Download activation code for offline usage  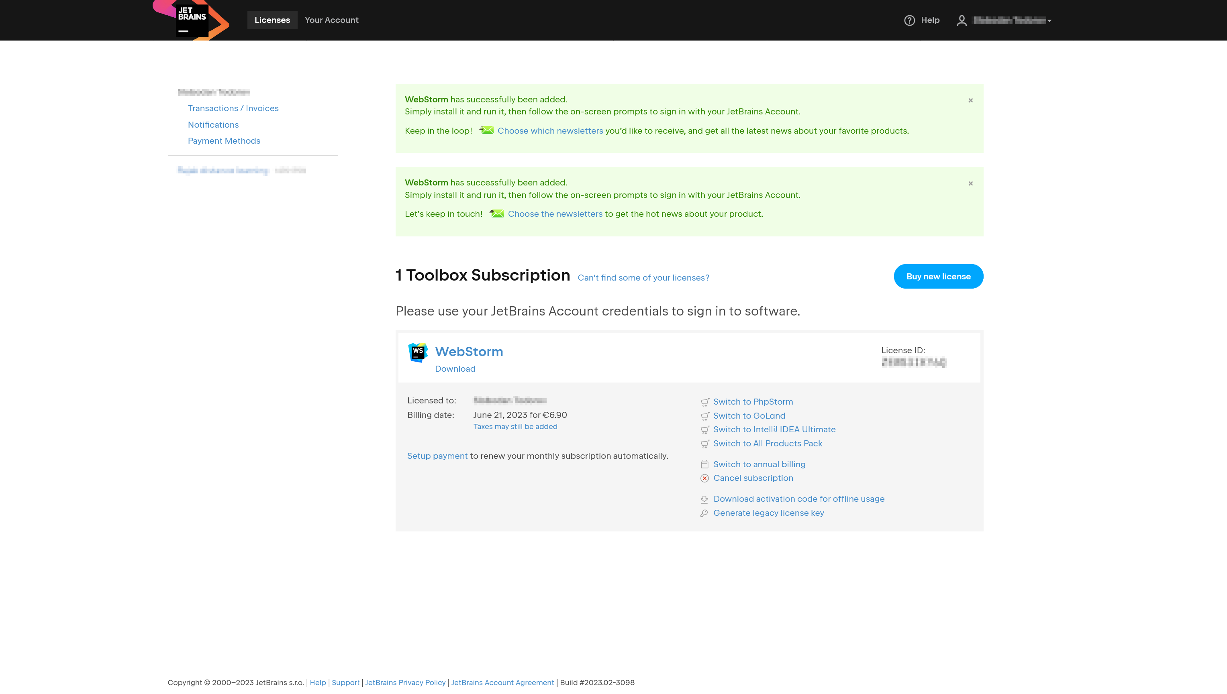[x=798, y=499]
